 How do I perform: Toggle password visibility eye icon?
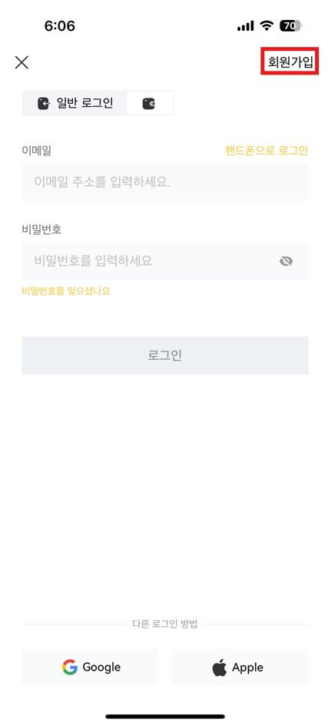pos(286,262)
